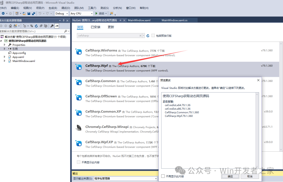This screenshot has width=283, height=182.
Task: Open Properties wrench icon in Solution Explorer toolbar
Action: [52, 26]
